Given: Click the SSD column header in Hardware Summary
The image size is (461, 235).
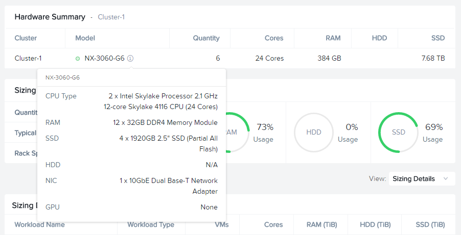Looking at the screenshot, I should (438, 38).
